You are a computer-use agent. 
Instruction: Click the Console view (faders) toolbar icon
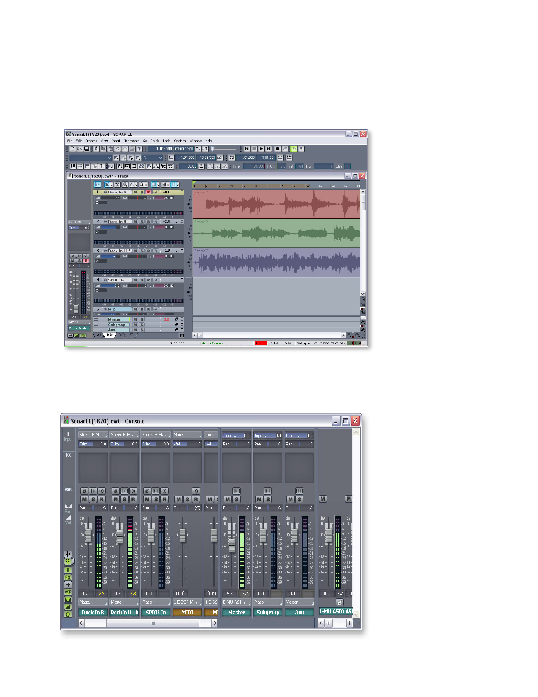click(x=119, y=167)
